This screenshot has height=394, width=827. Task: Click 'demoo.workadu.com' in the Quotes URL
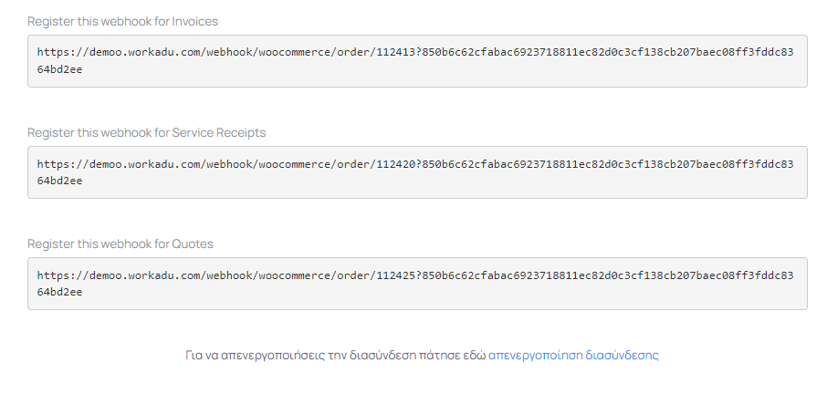[x=145, y=275]
